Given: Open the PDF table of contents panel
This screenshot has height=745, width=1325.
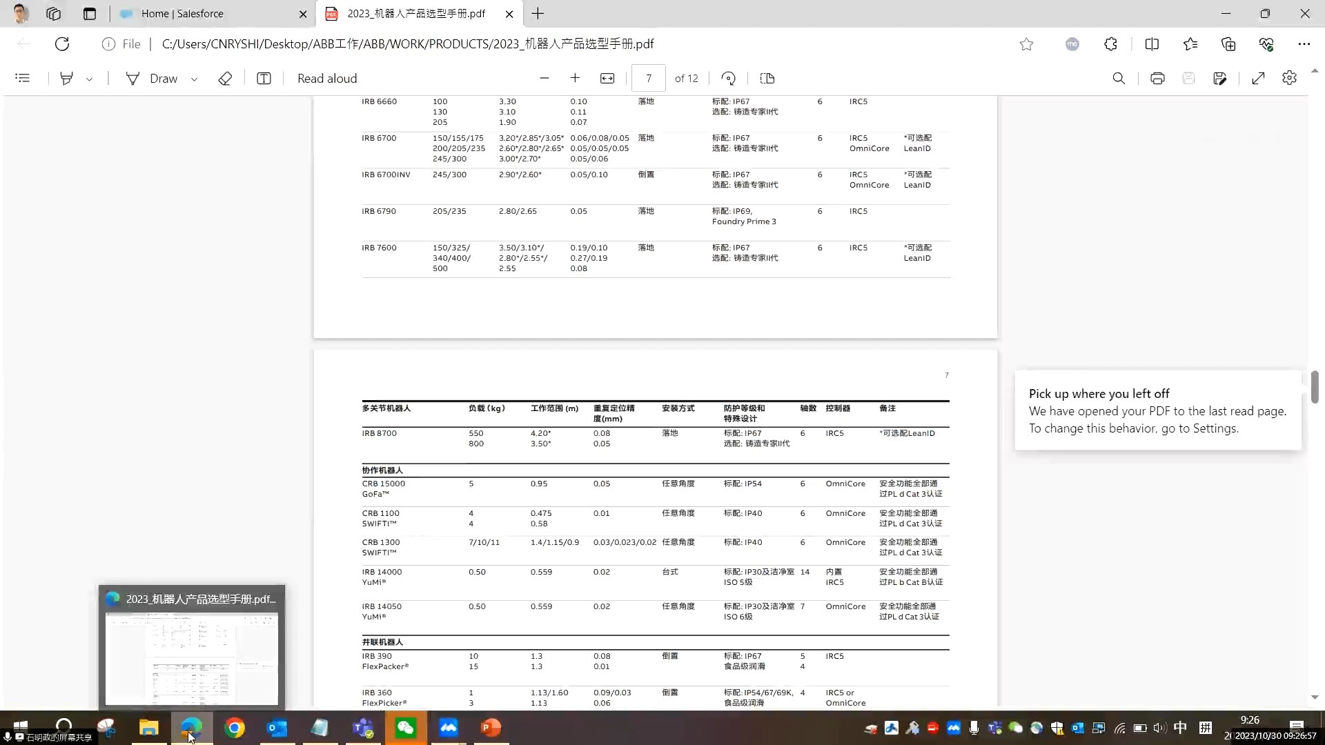Looking at the screenshot, I should 23,79.
